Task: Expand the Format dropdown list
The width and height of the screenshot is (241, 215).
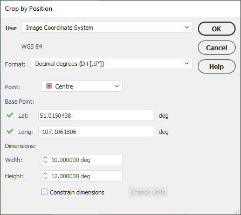Action: (112, 64)
